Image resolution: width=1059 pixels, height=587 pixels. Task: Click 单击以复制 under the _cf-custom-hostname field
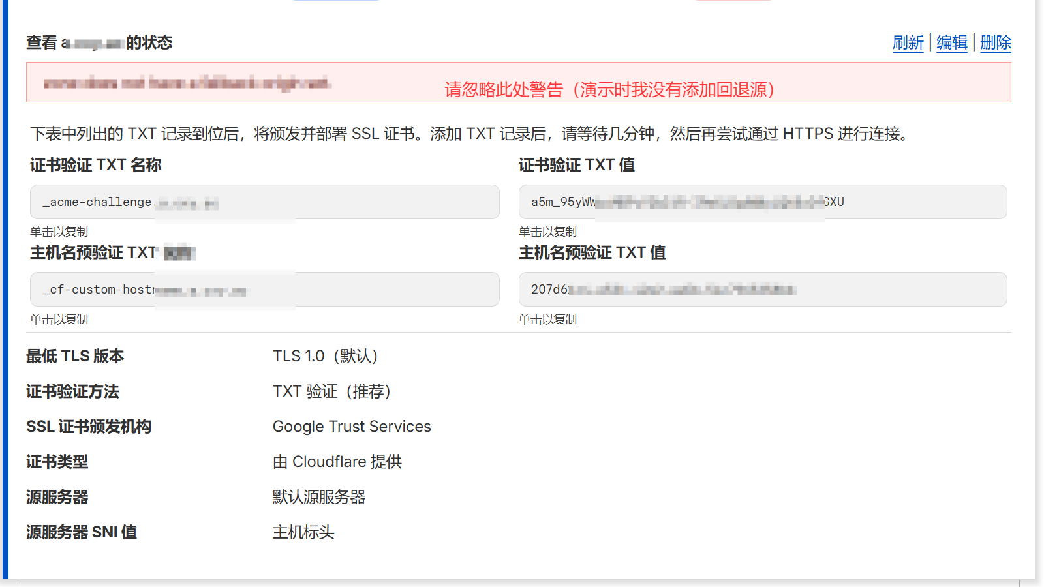(59, 320)
